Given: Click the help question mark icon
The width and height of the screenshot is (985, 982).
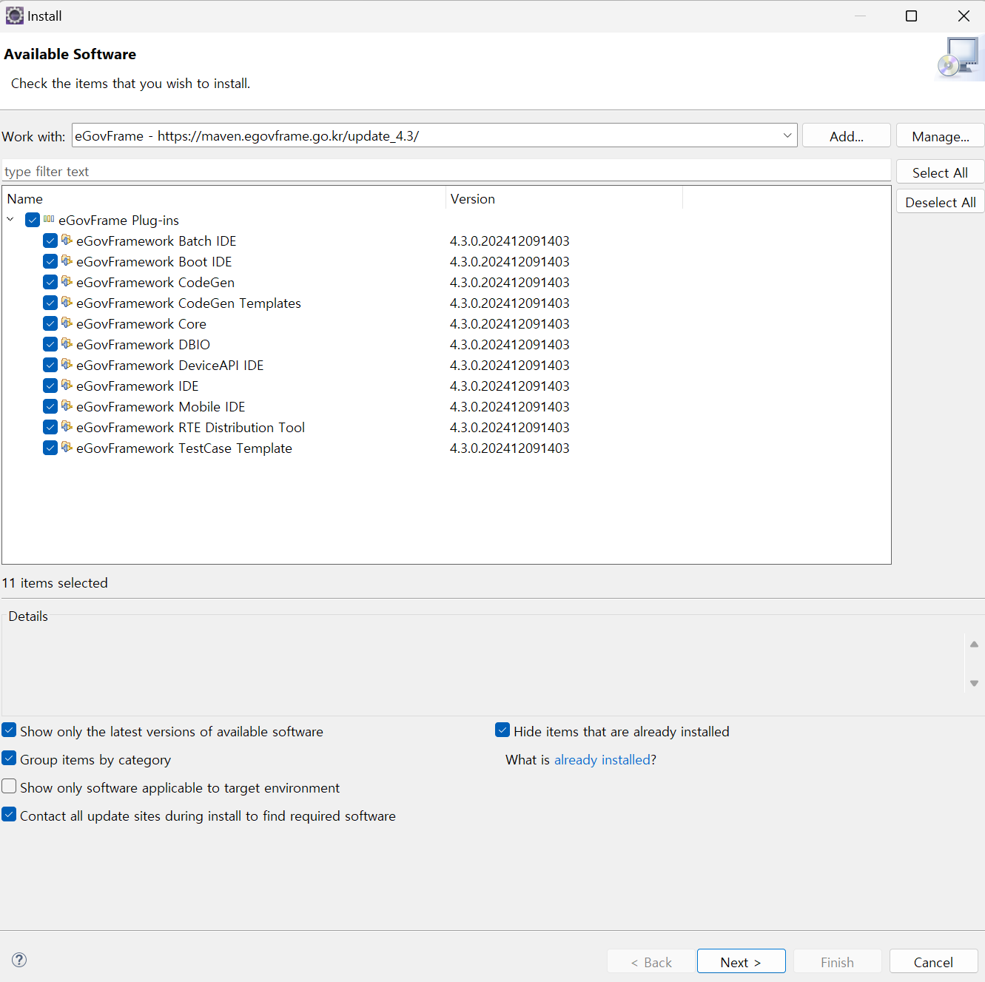Looking at the screenshot, I should [x=19, y=960].
